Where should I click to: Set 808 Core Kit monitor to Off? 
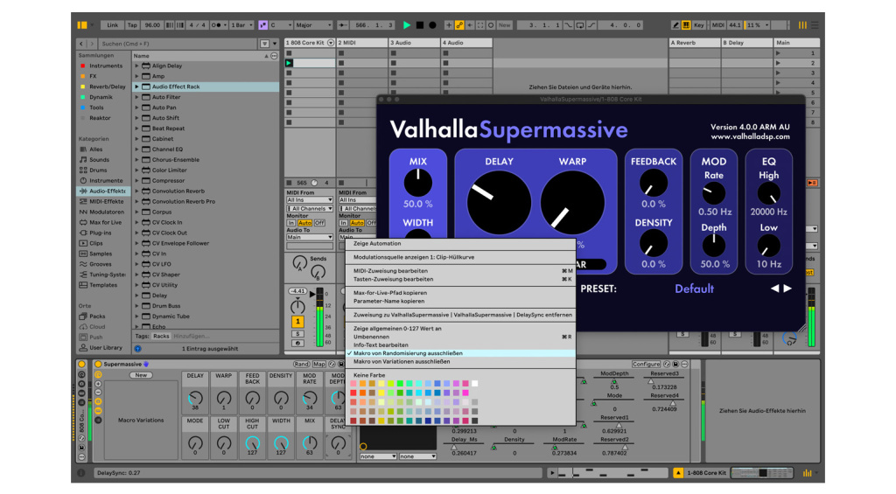click(319, 223)
